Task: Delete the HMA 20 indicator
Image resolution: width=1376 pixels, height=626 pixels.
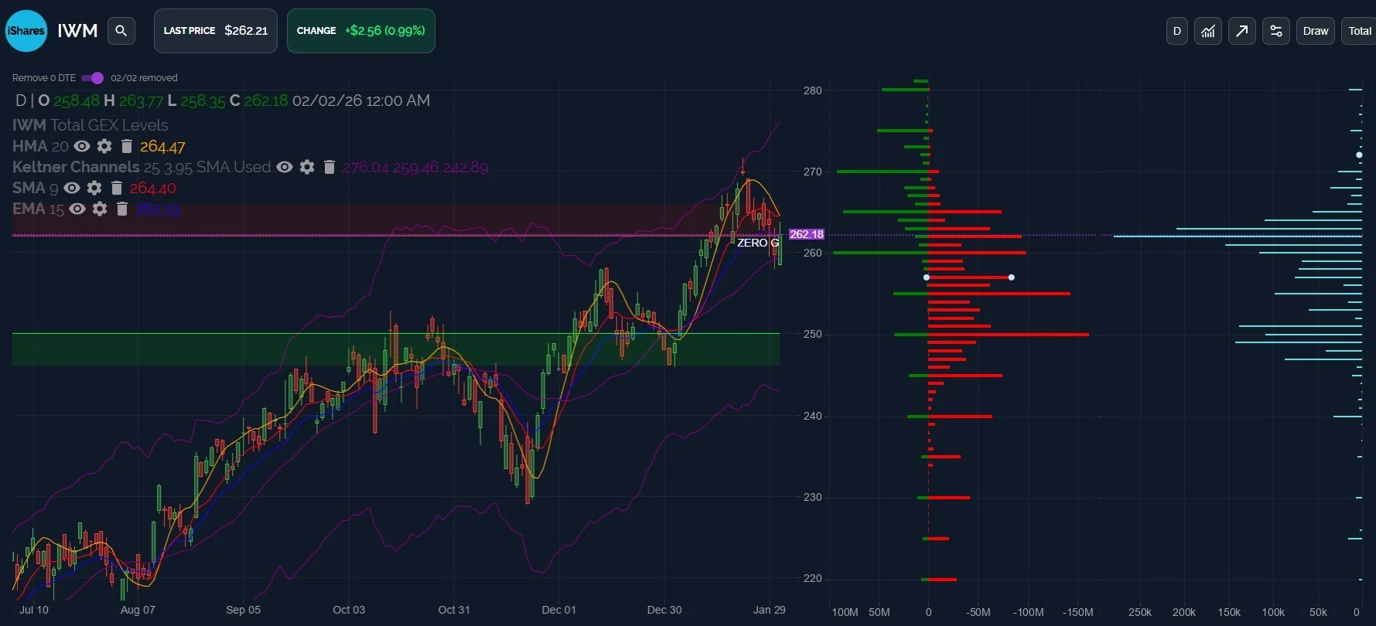Action: 127,146
